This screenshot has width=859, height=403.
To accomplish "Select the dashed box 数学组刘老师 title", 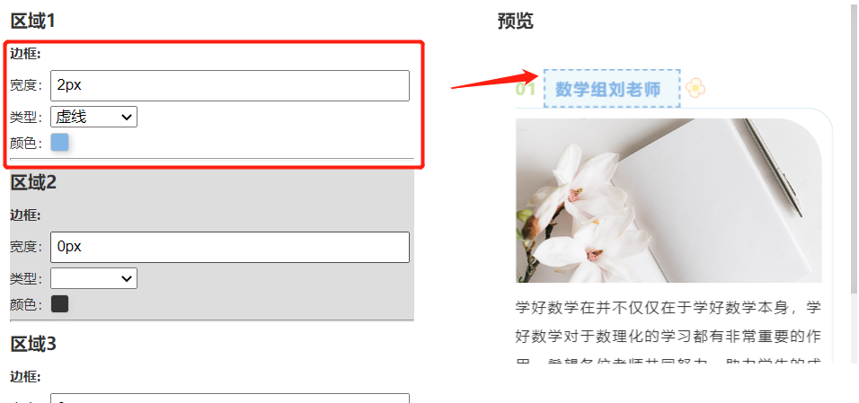I will (x=612, y=89).
